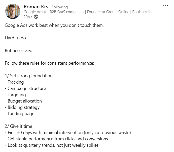174x152 pixels.
Task: Click the 20h post timestamp
Action: [26, 17]
